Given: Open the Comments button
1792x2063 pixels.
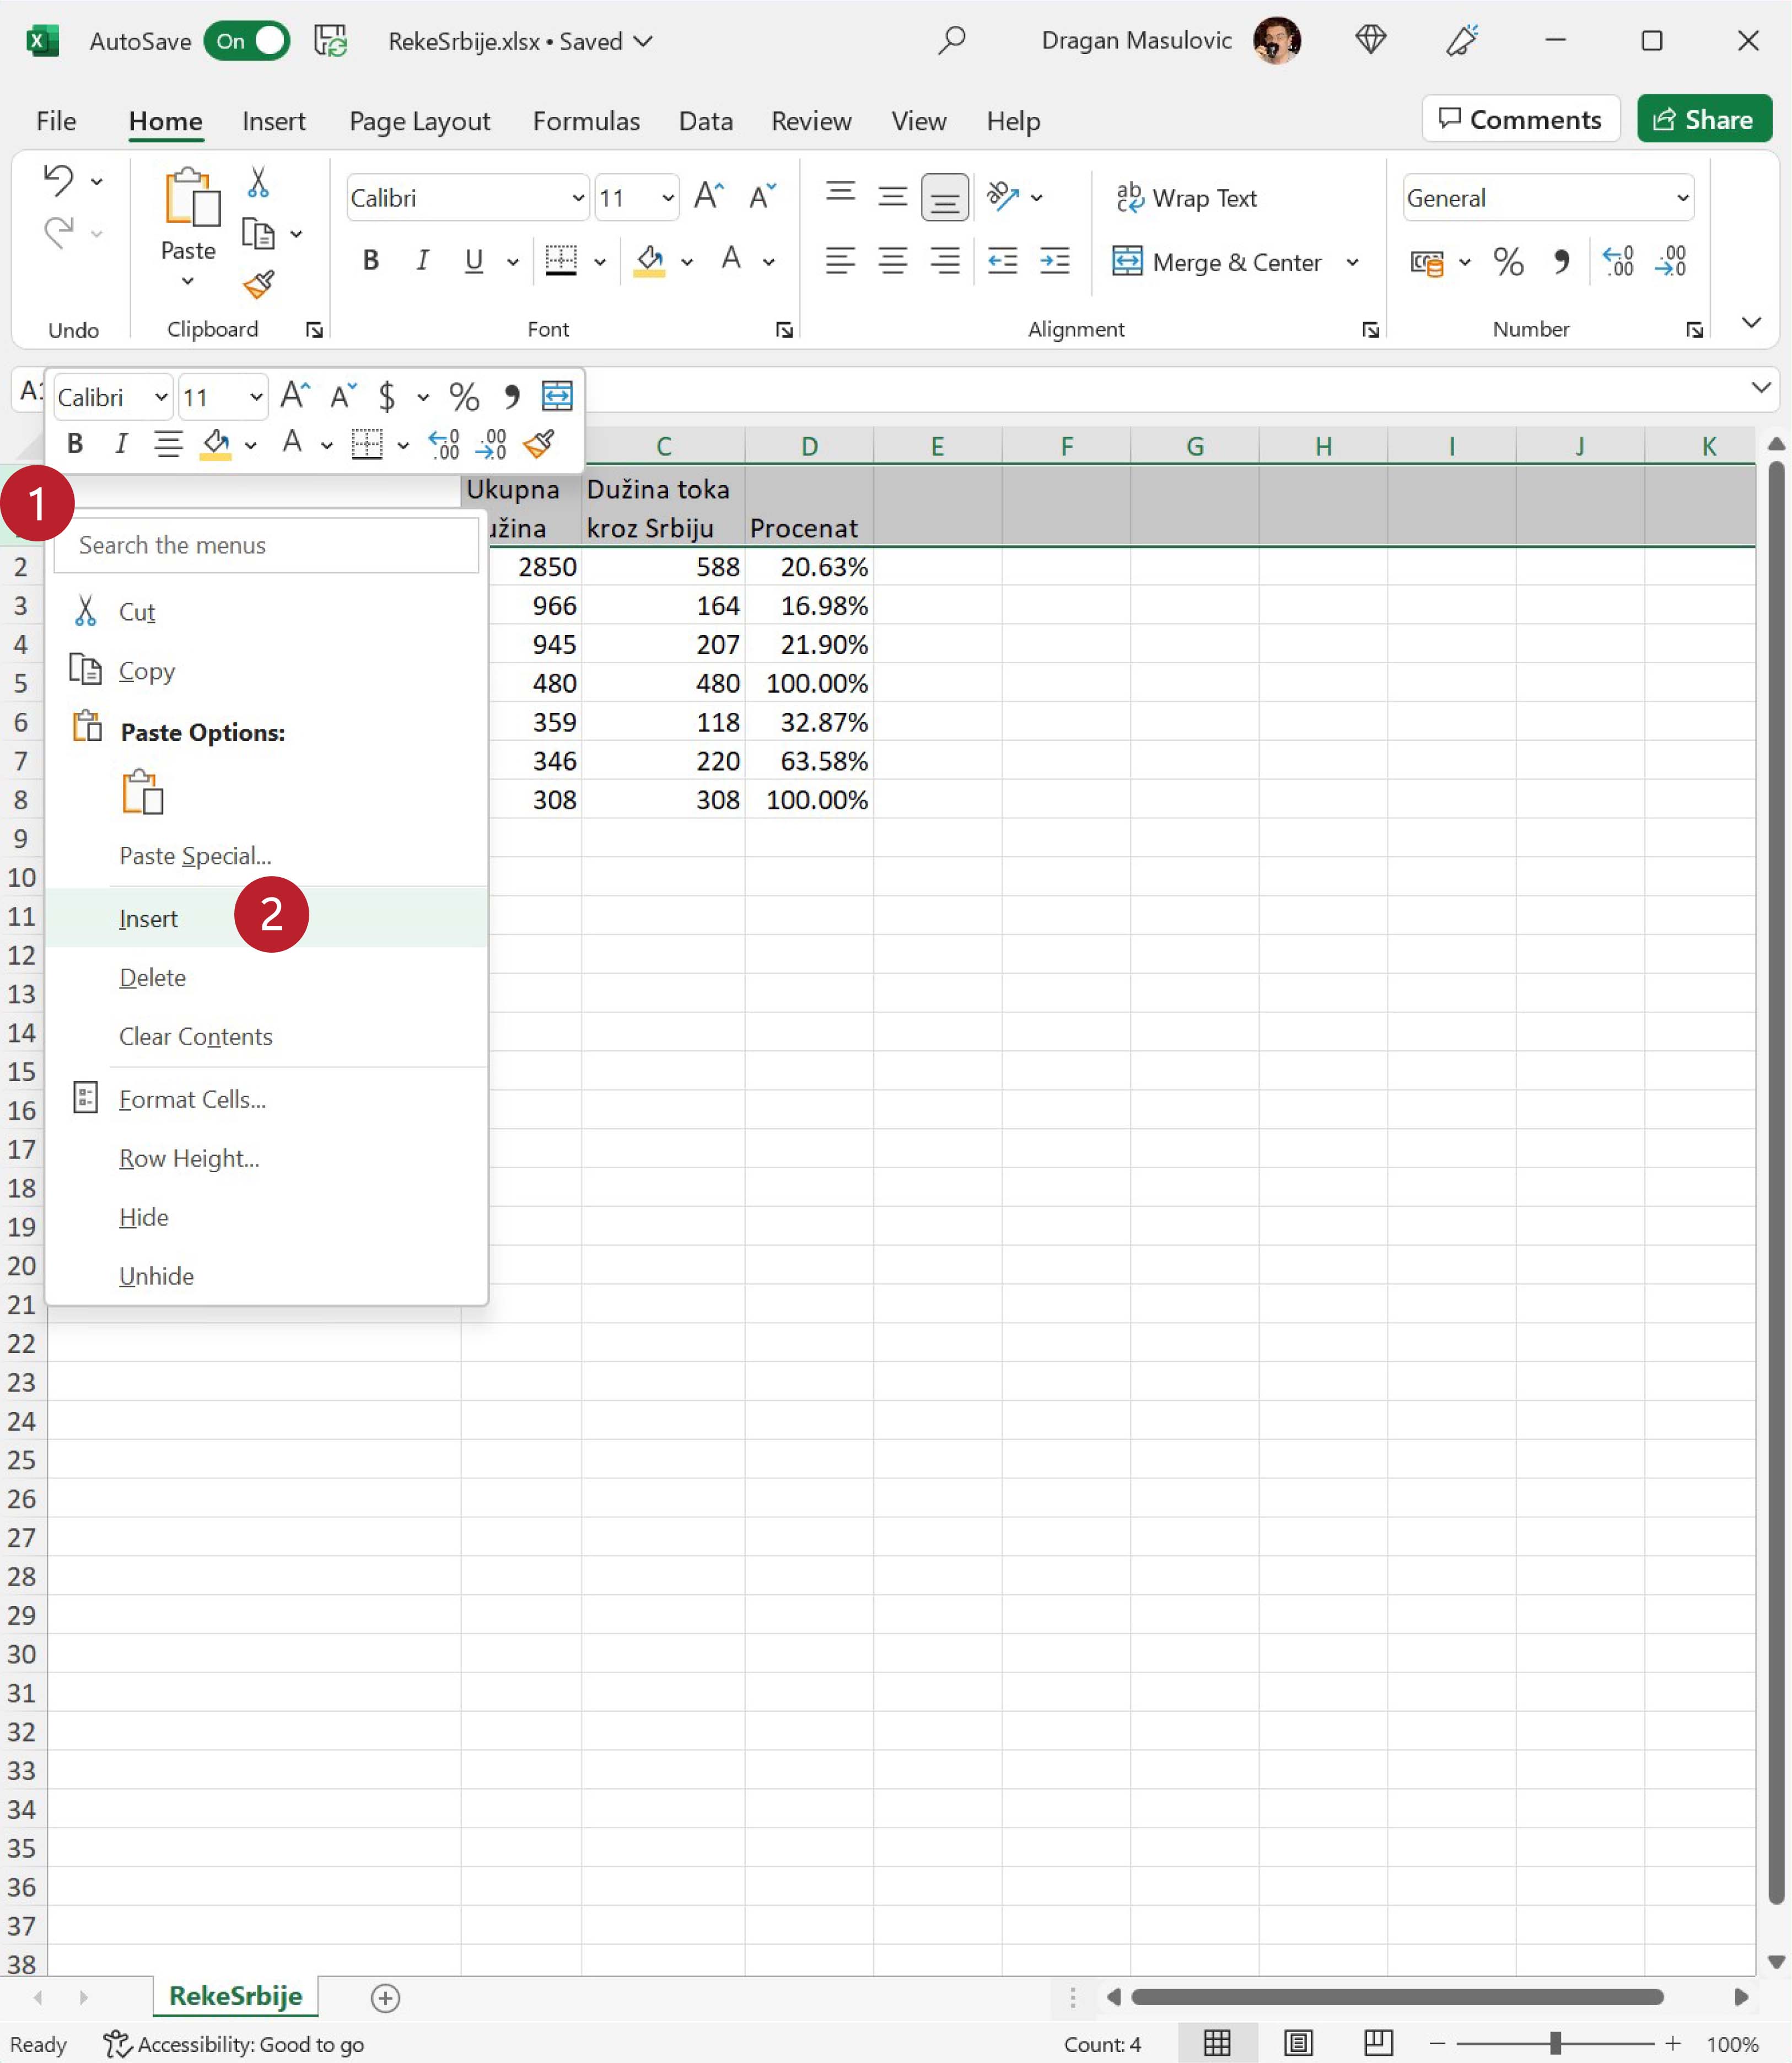Looking at the screenshot, I should pyautogui.click(x=1520, y=119).
